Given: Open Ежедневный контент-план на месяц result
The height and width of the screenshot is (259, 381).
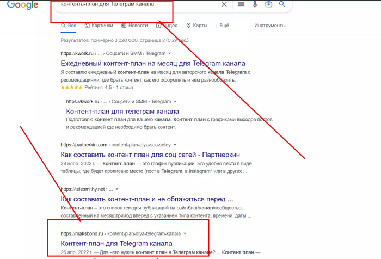Looking at the screenshot, I should coord(153,64).
